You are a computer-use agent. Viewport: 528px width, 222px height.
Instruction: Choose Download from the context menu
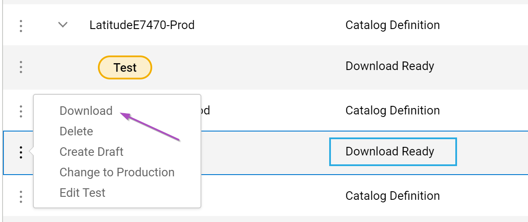point(86,111)
